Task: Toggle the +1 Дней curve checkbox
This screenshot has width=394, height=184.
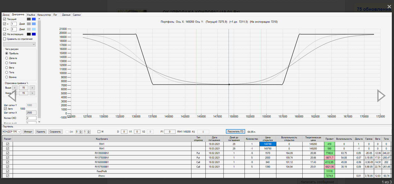Action: coord(4,24)
